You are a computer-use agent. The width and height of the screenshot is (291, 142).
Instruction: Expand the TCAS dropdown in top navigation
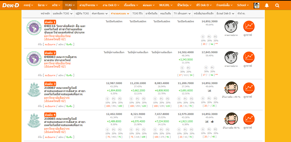coord(70,5)
